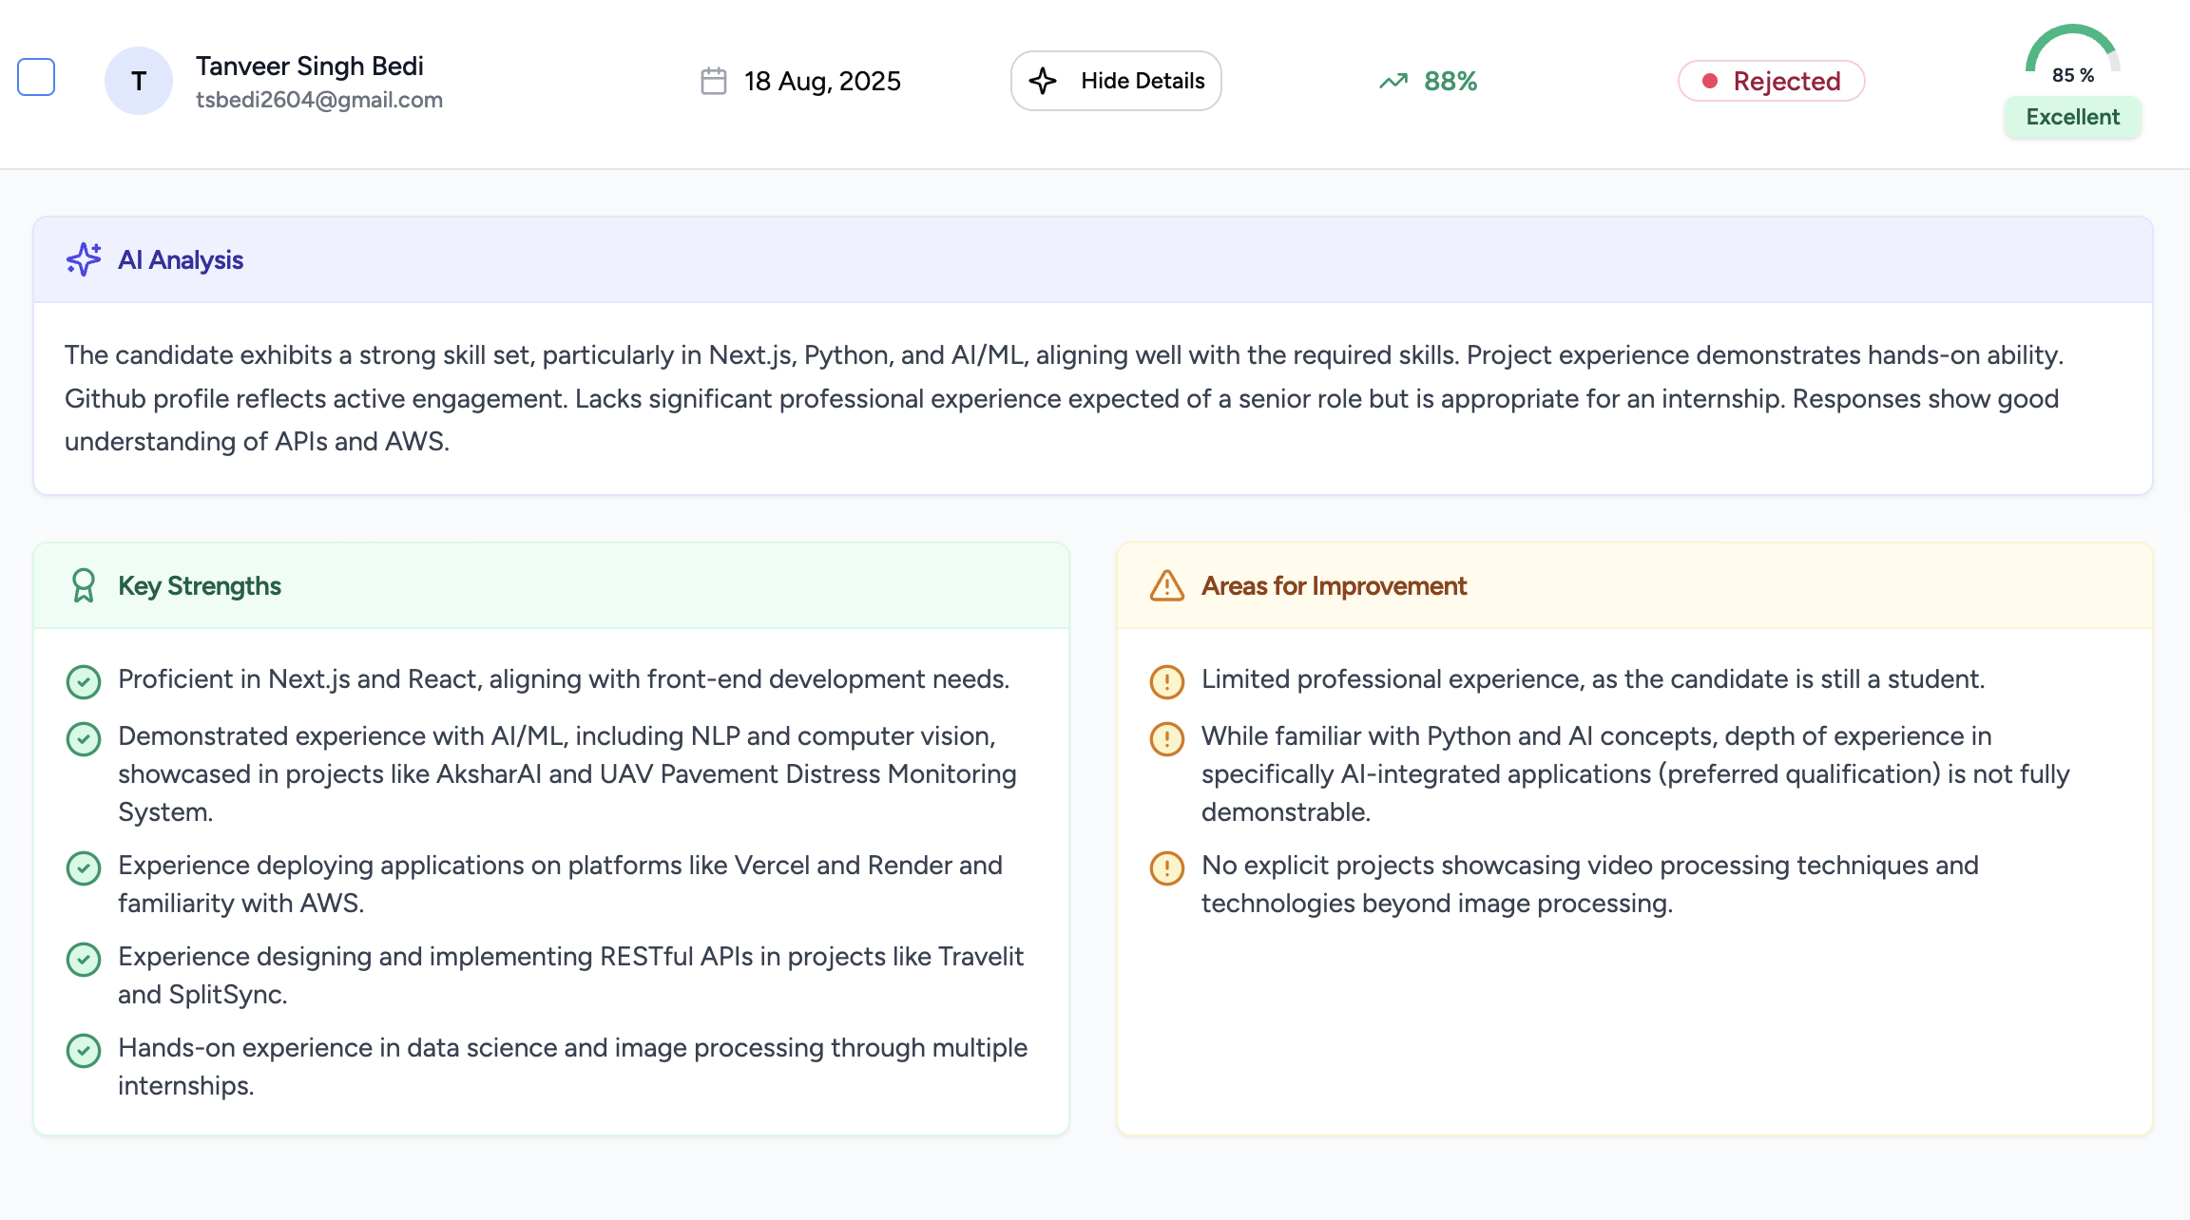Click the 85% score gauge
Screen dimensions: 2190x1220
pos(2072,55)
